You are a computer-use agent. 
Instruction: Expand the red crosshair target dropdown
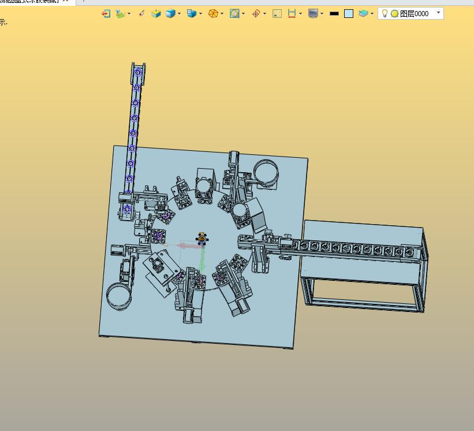coord(265,14)
